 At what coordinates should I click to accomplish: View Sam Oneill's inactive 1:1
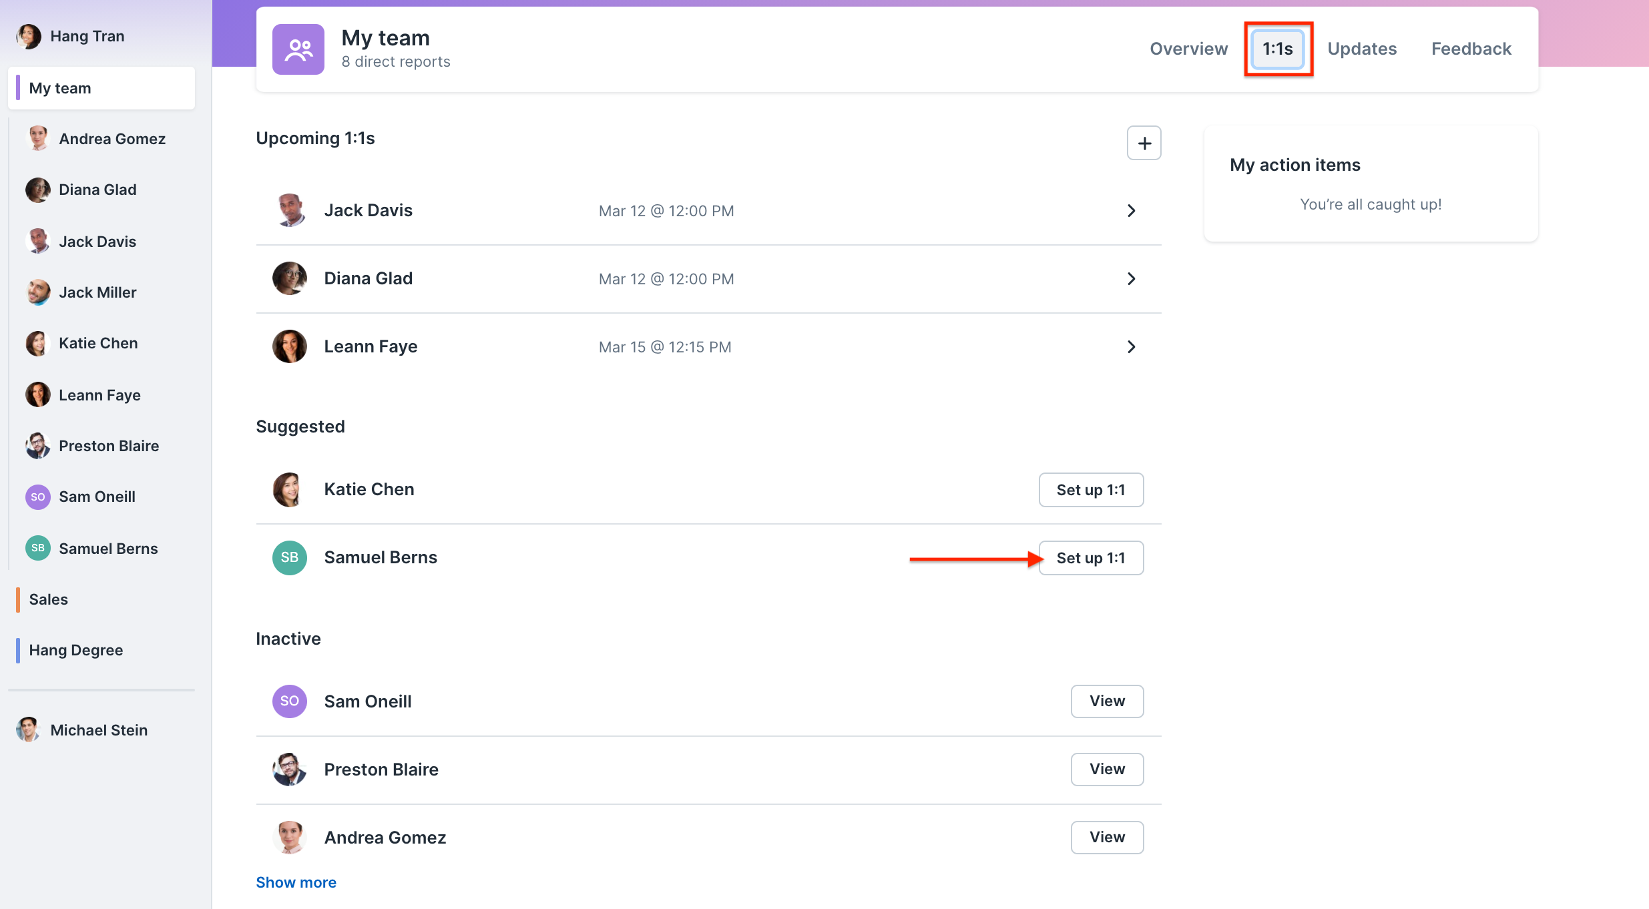pos(1107,701)
